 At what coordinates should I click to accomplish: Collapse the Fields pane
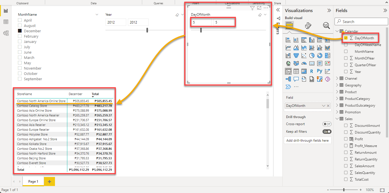(385, 10)
